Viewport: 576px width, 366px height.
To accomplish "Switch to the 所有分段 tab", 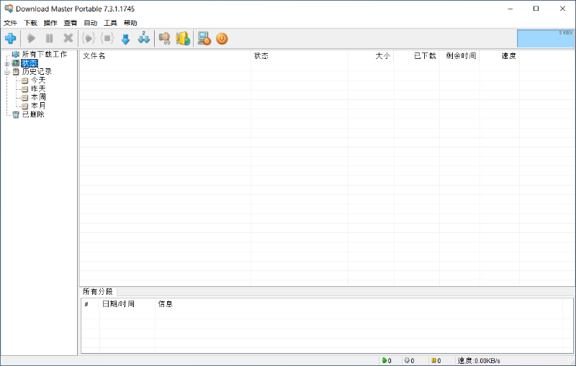I will click(98, 291).
